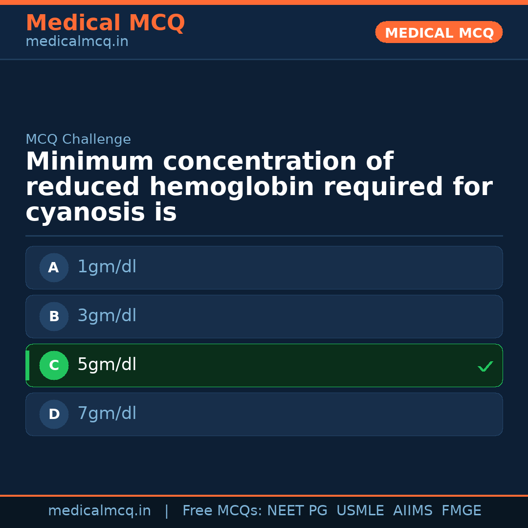Select AIIMS in the footer
Screen dimensions: 528x528
coord(413,511)
